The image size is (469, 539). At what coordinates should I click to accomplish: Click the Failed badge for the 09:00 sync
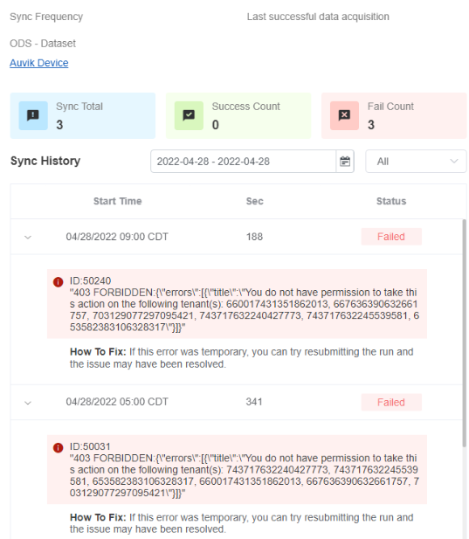pyautogui.click(x=391, y=237)
